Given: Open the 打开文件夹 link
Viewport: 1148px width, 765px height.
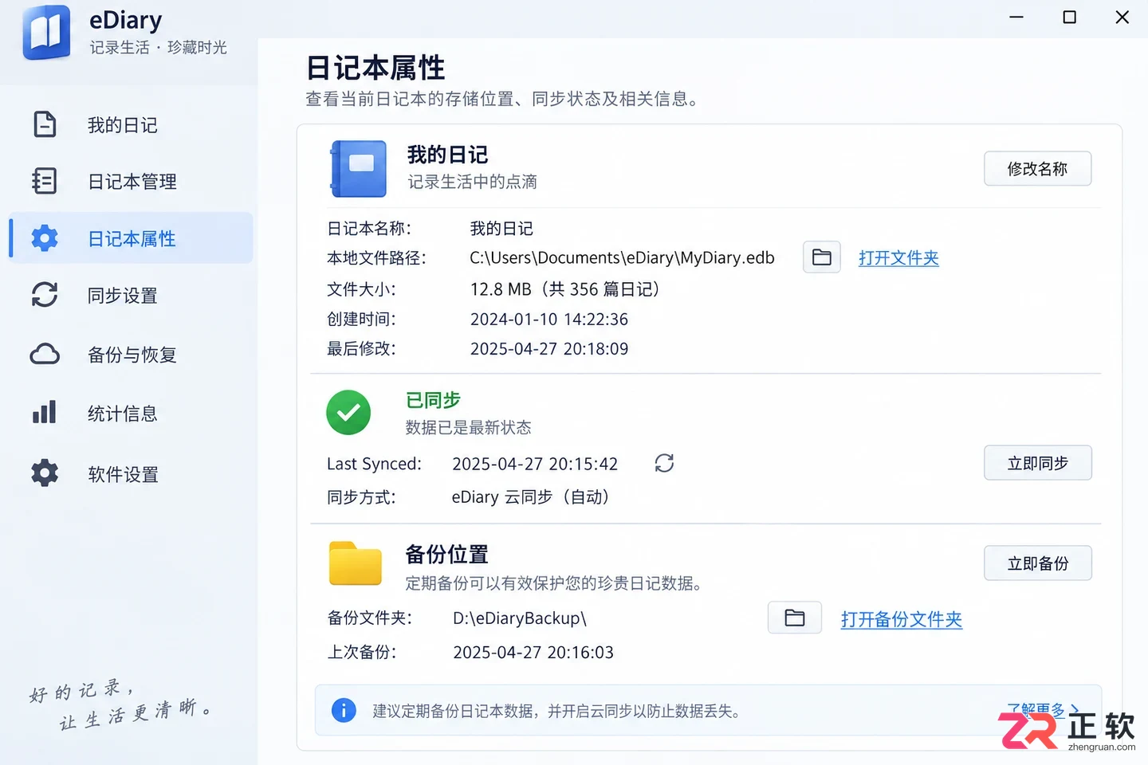Looking at the screenshot, I should [x=898, y=257].
